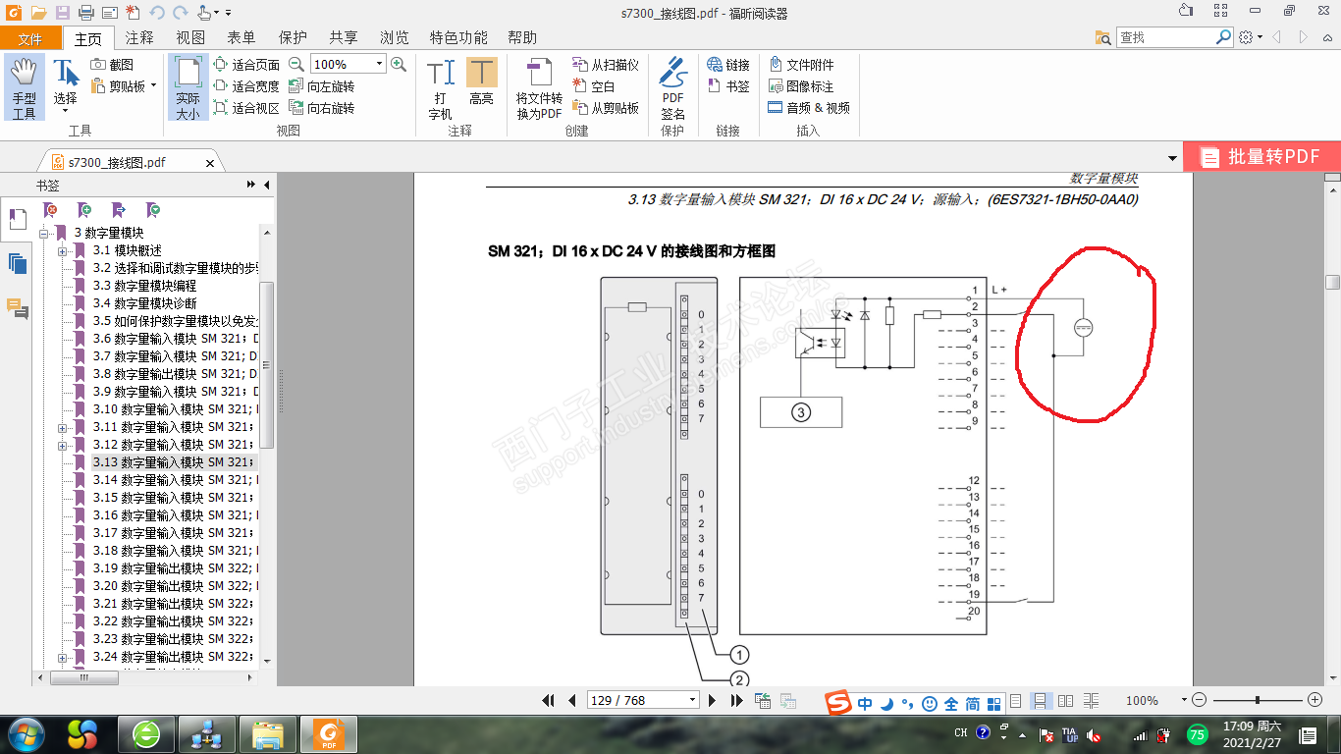Fit page (适合页面) in window

click(246, 65)
